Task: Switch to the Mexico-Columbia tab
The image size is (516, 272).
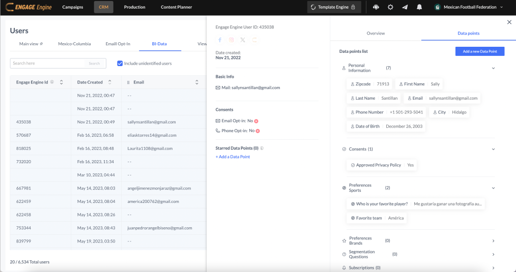Action: click(74, 44)
